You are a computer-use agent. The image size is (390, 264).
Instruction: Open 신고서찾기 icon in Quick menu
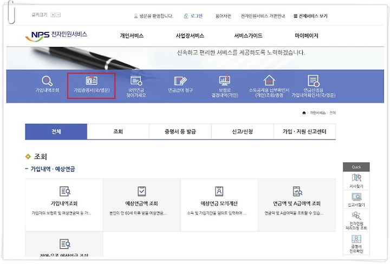(356, 197)
